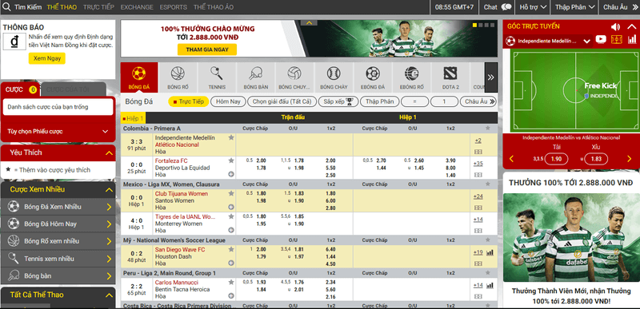Click the THAM GIA NGAY banner button

coord(207,50)
